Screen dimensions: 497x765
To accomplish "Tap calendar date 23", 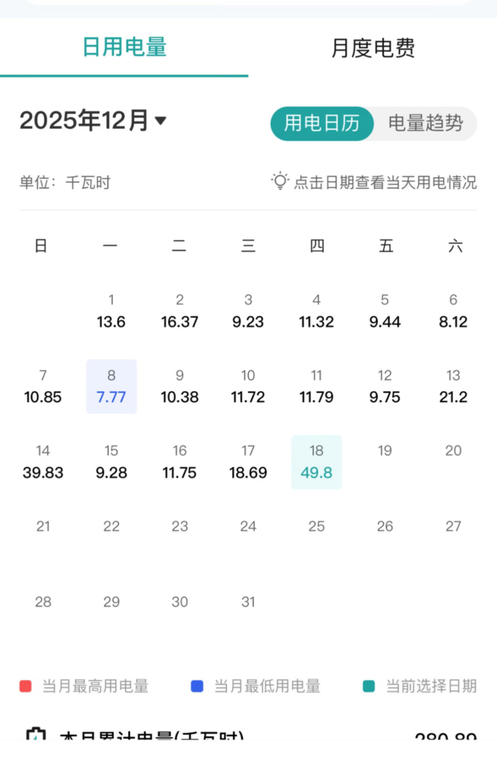I will coord(179,526).
